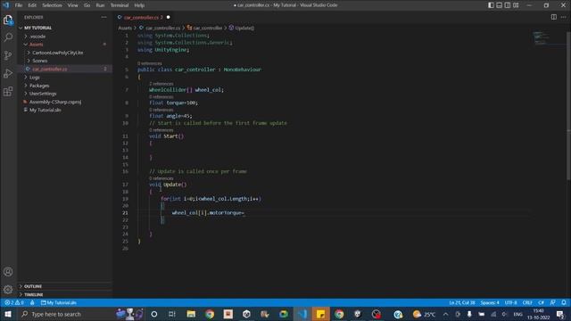Open the Extensions view
This screenshot has width=571, height=321.
click(x=8, y=91)
